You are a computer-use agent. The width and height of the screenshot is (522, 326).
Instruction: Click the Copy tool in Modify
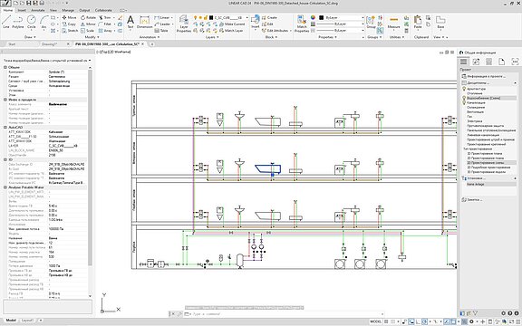[x=69, y=24]
